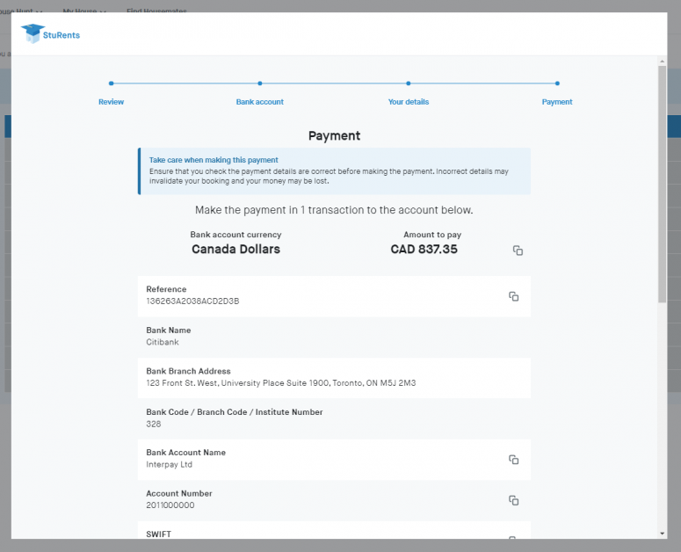Click the 'Take care when making this payment' heading
Viewport: 681px width, 552px height.
[214, 160]
